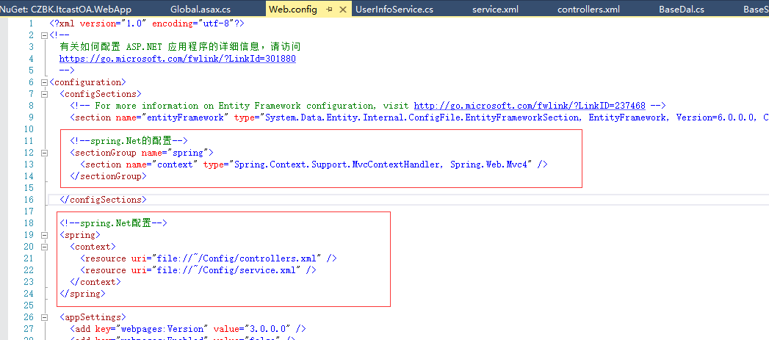Click line number 17 in the gutter

(x=29, y=211)
